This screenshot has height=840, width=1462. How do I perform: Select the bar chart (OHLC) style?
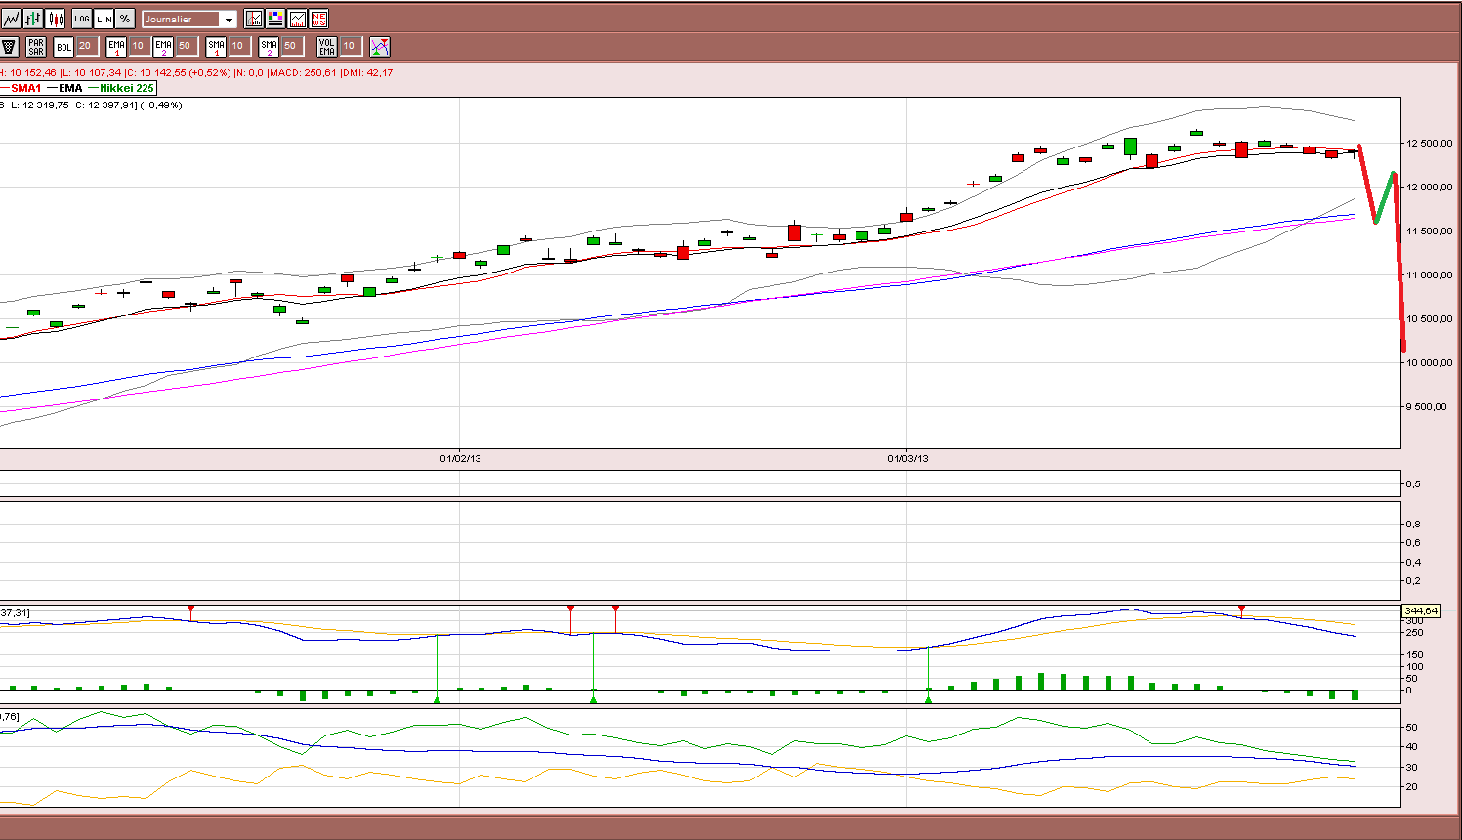tap(33, 19)
